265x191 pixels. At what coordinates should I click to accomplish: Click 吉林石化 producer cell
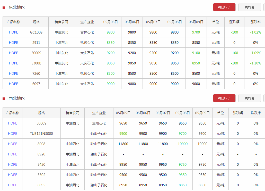tap(87, 32)
